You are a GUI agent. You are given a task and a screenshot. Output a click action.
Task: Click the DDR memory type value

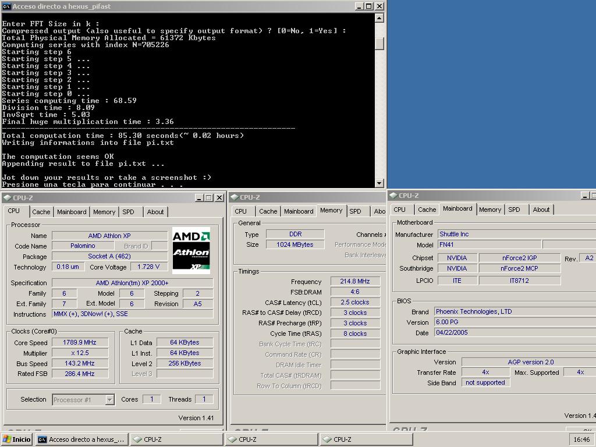tap(295, 234)
